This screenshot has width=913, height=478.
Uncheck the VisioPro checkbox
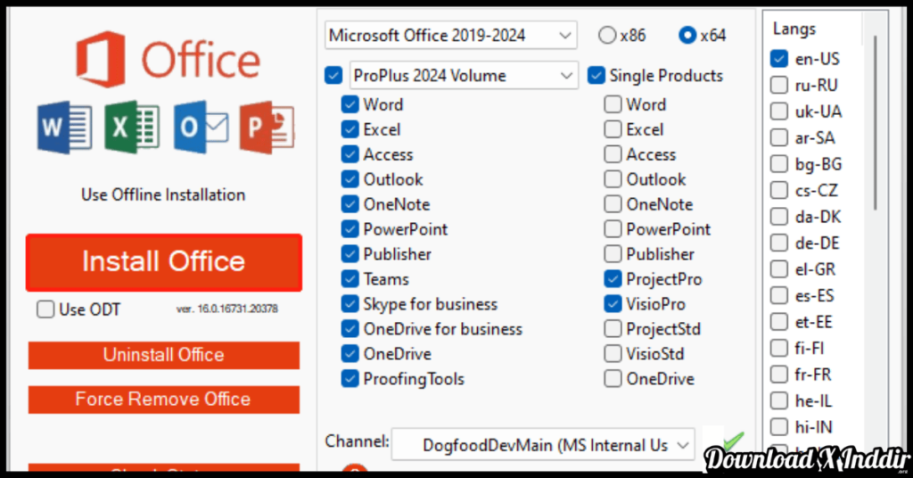(x=613, y=304)
